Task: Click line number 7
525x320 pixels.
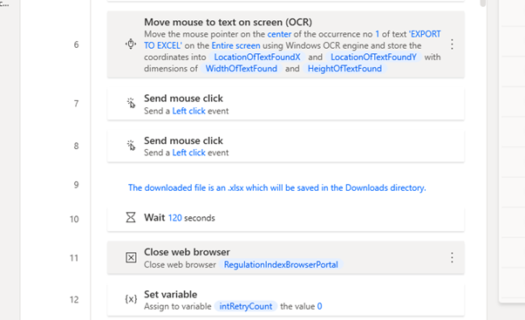Action: (x=76, y=104)
